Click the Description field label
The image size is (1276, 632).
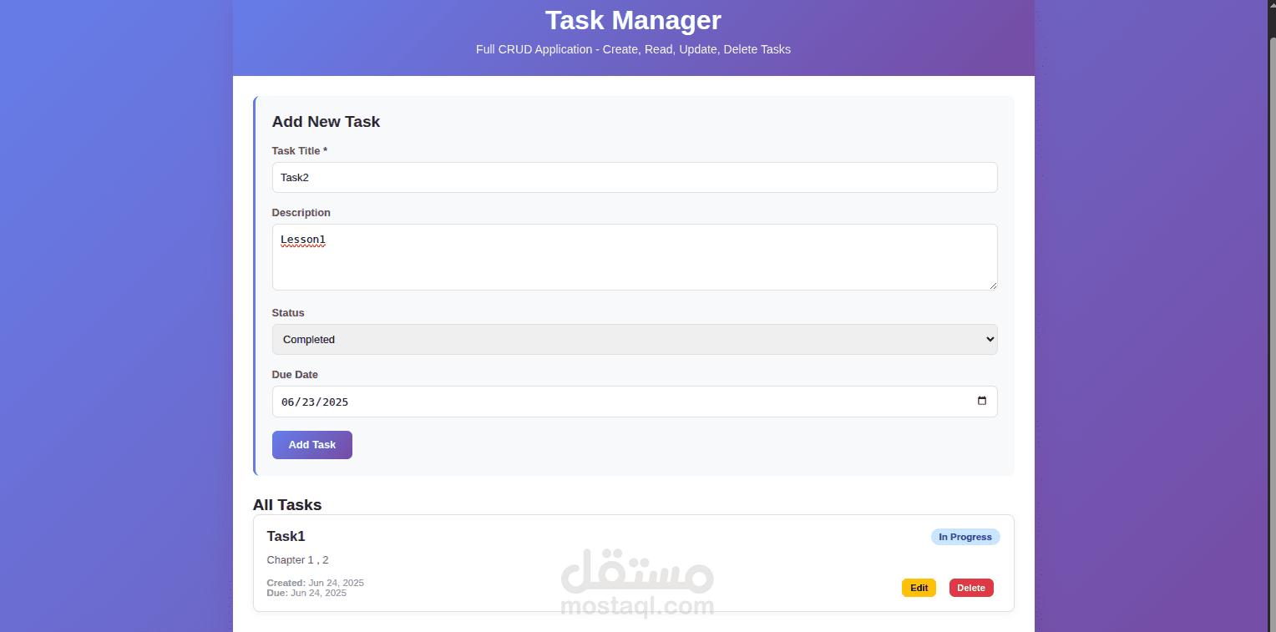(301, 213)
